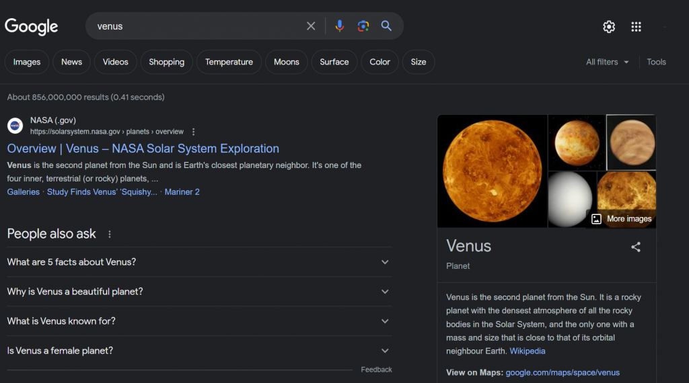
Task: Open Study Finds Venus' 'Squishy... sitelink
Action: (x=102, y=191)
